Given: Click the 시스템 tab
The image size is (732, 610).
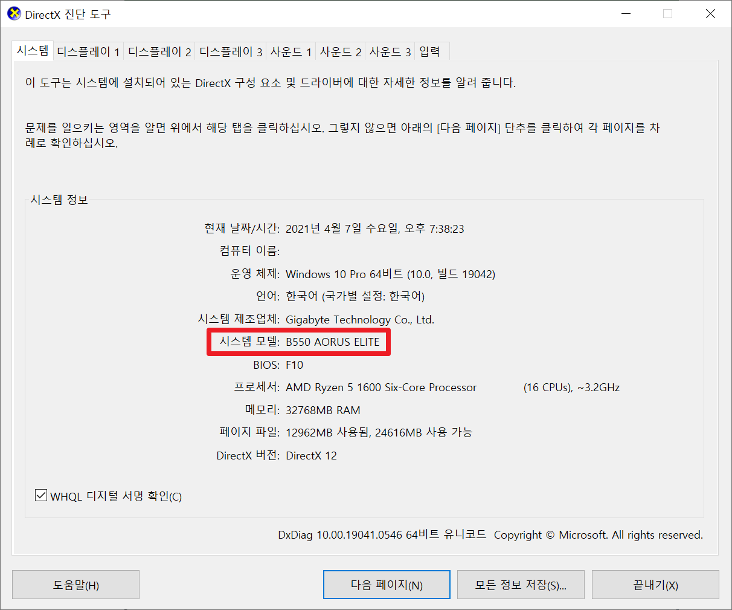Looking at the screenshot, I should tap(33, 50).
